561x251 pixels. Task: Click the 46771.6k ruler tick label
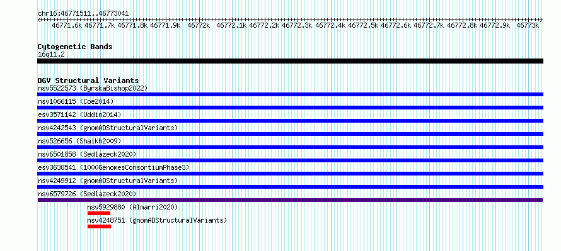pos(67,25)
